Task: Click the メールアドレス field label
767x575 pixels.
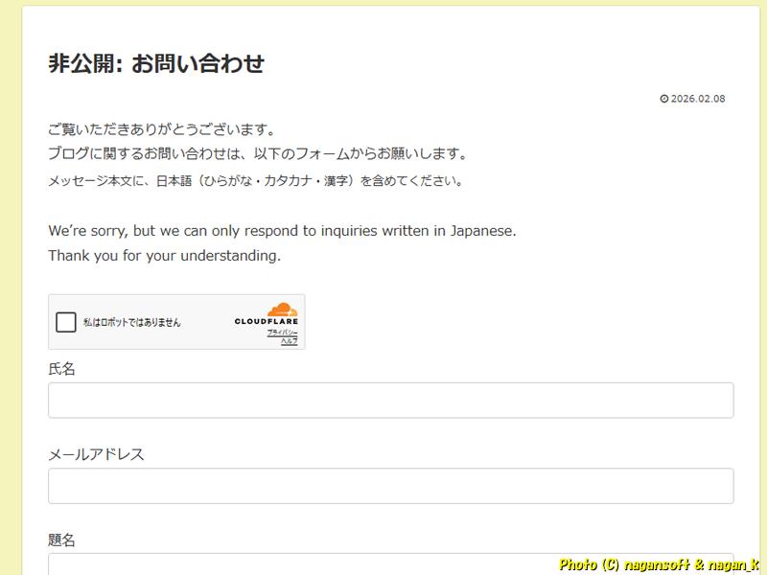Action: coord(96,454)
